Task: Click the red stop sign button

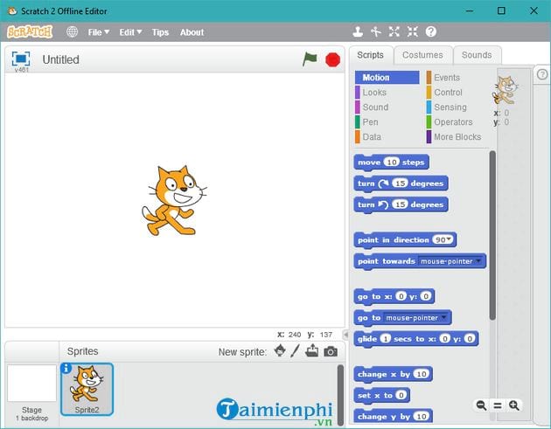Action: (332, 59)
